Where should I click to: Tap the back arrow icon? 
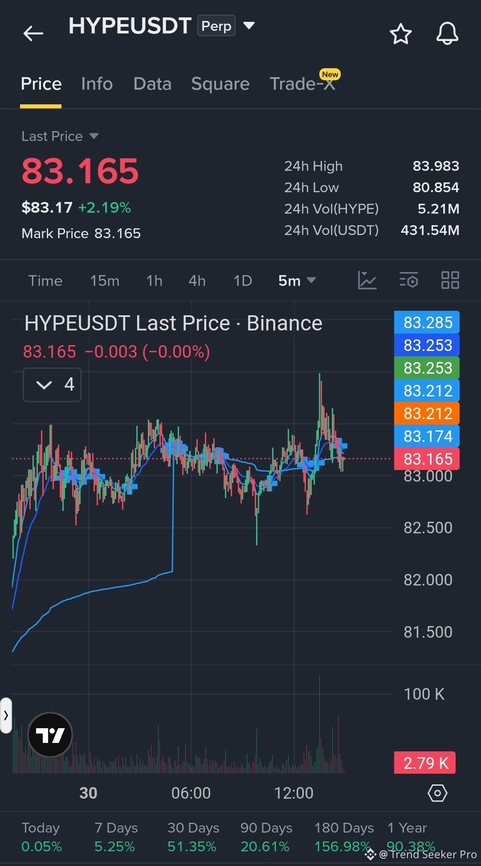(x=33, y=33)
